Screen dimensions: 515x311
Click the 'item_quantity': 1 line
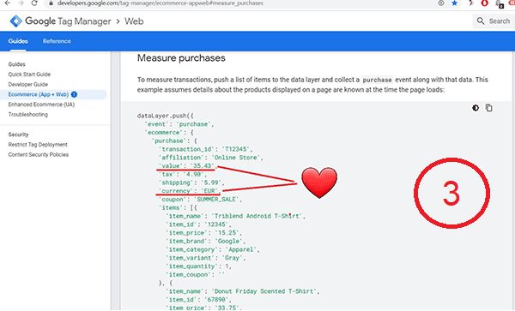199,266
